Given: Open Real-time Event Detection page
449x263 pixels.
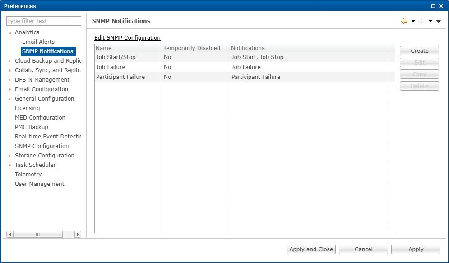Looking at the screenshot, I should pyautogui.click(x=48, y=137).
